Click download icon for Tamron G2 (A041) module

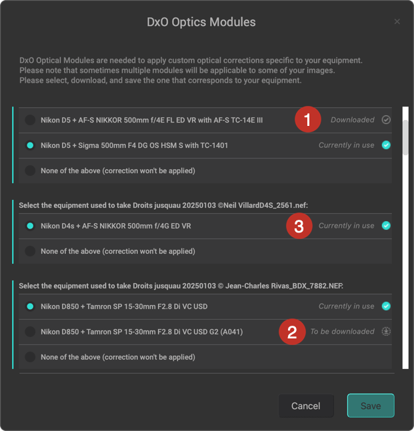pyautogui.click(x=386, y=332)
